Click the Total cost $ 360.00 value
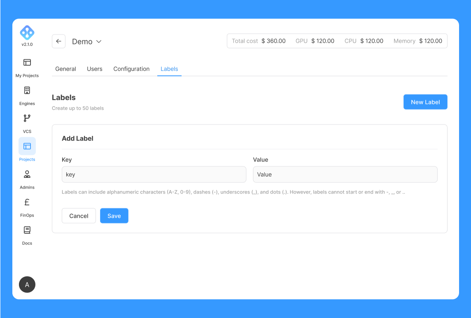 (259, 41)
